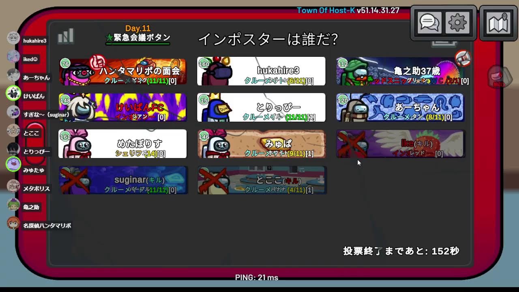The width and height of the screenshot is (519, 292).
Task: Click the すぎな〜 (suginar) name label
Action: pyautogui.click(x=46, y=115)
